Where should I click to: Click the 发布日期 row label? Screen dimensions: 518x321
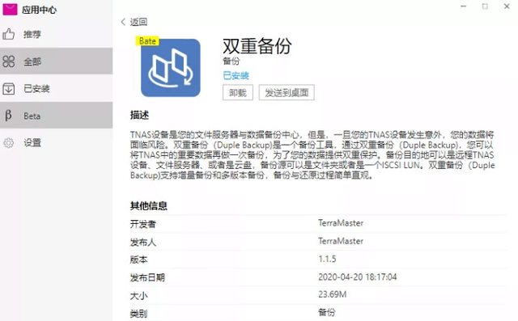pyautogui.click(x=147, y=277)
